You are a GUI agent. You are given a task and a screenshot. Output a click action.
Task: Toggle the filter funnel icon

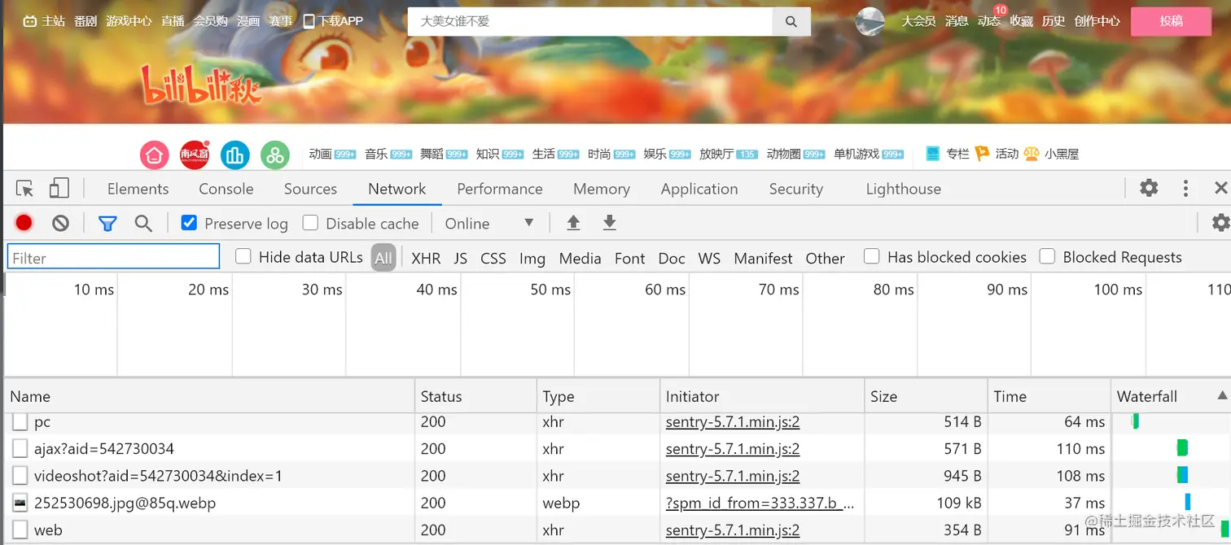point(107,223)
